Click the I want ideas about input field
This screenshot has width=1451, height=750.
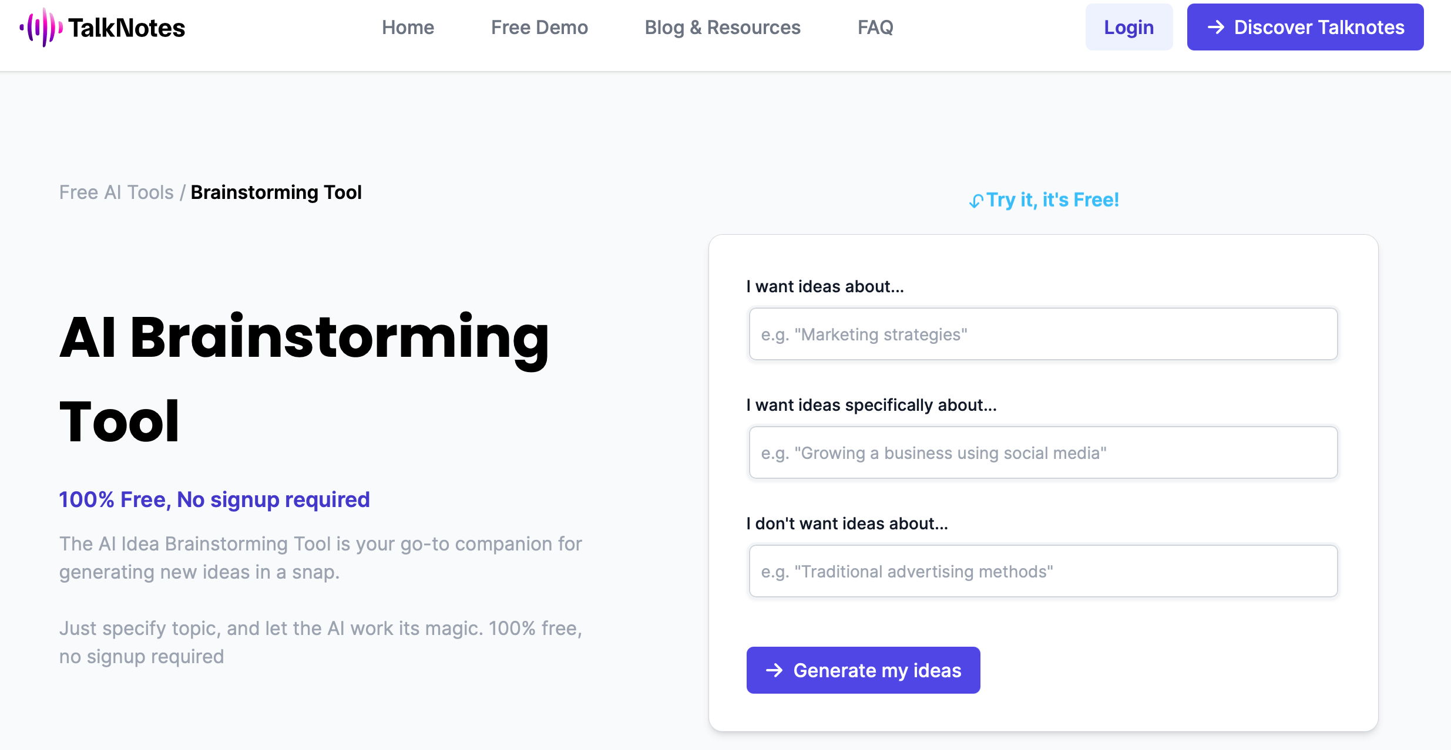click(x=1042, y=334)
